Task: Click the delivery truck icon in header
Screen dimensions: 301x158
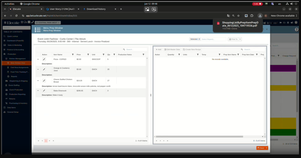Action: click(x=25, y=22)
